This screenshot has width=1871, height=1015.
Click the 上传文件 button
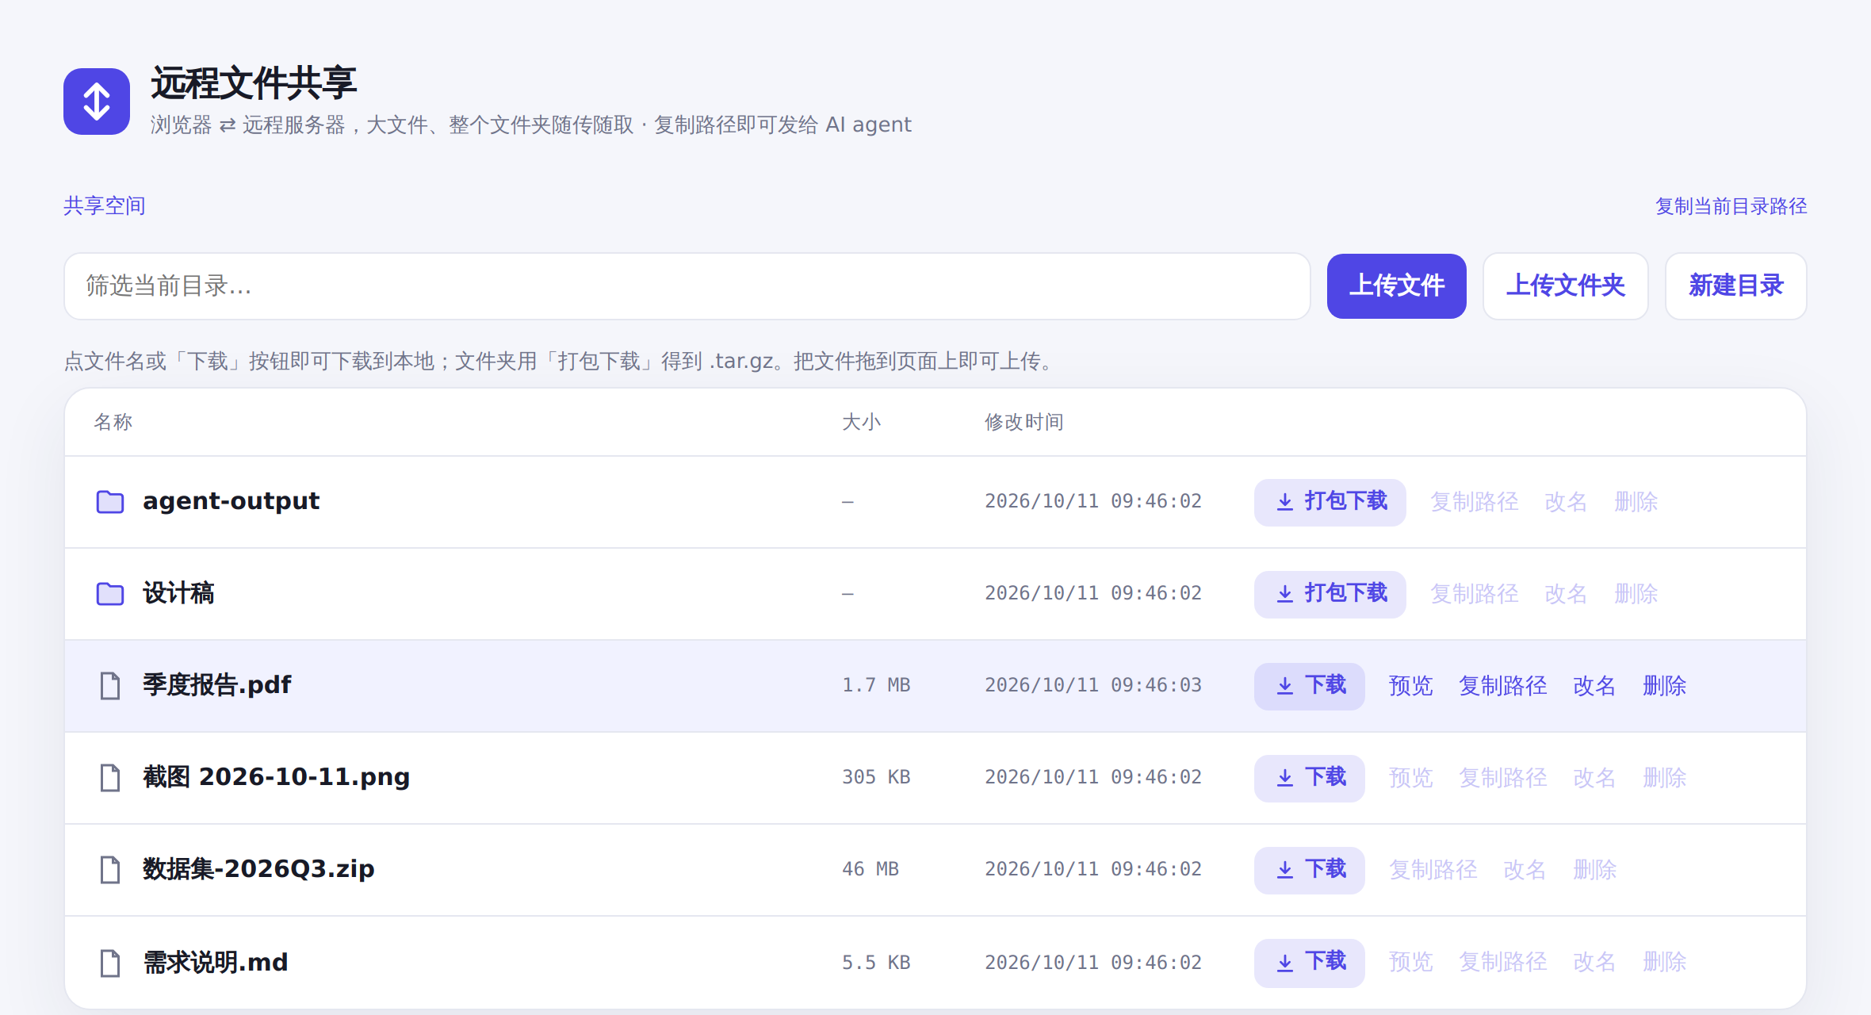click(x=1396, y=286)
